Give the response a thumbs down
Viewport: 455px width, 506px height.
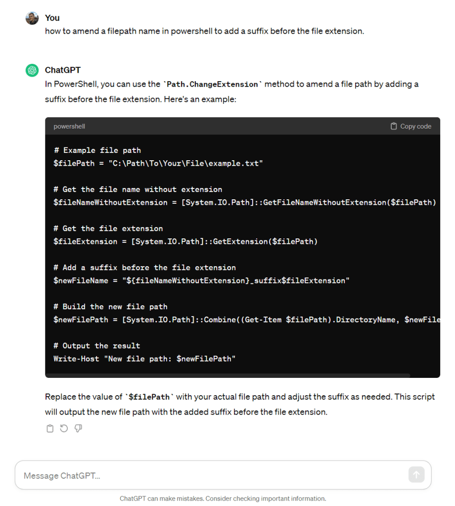point(78,429)
